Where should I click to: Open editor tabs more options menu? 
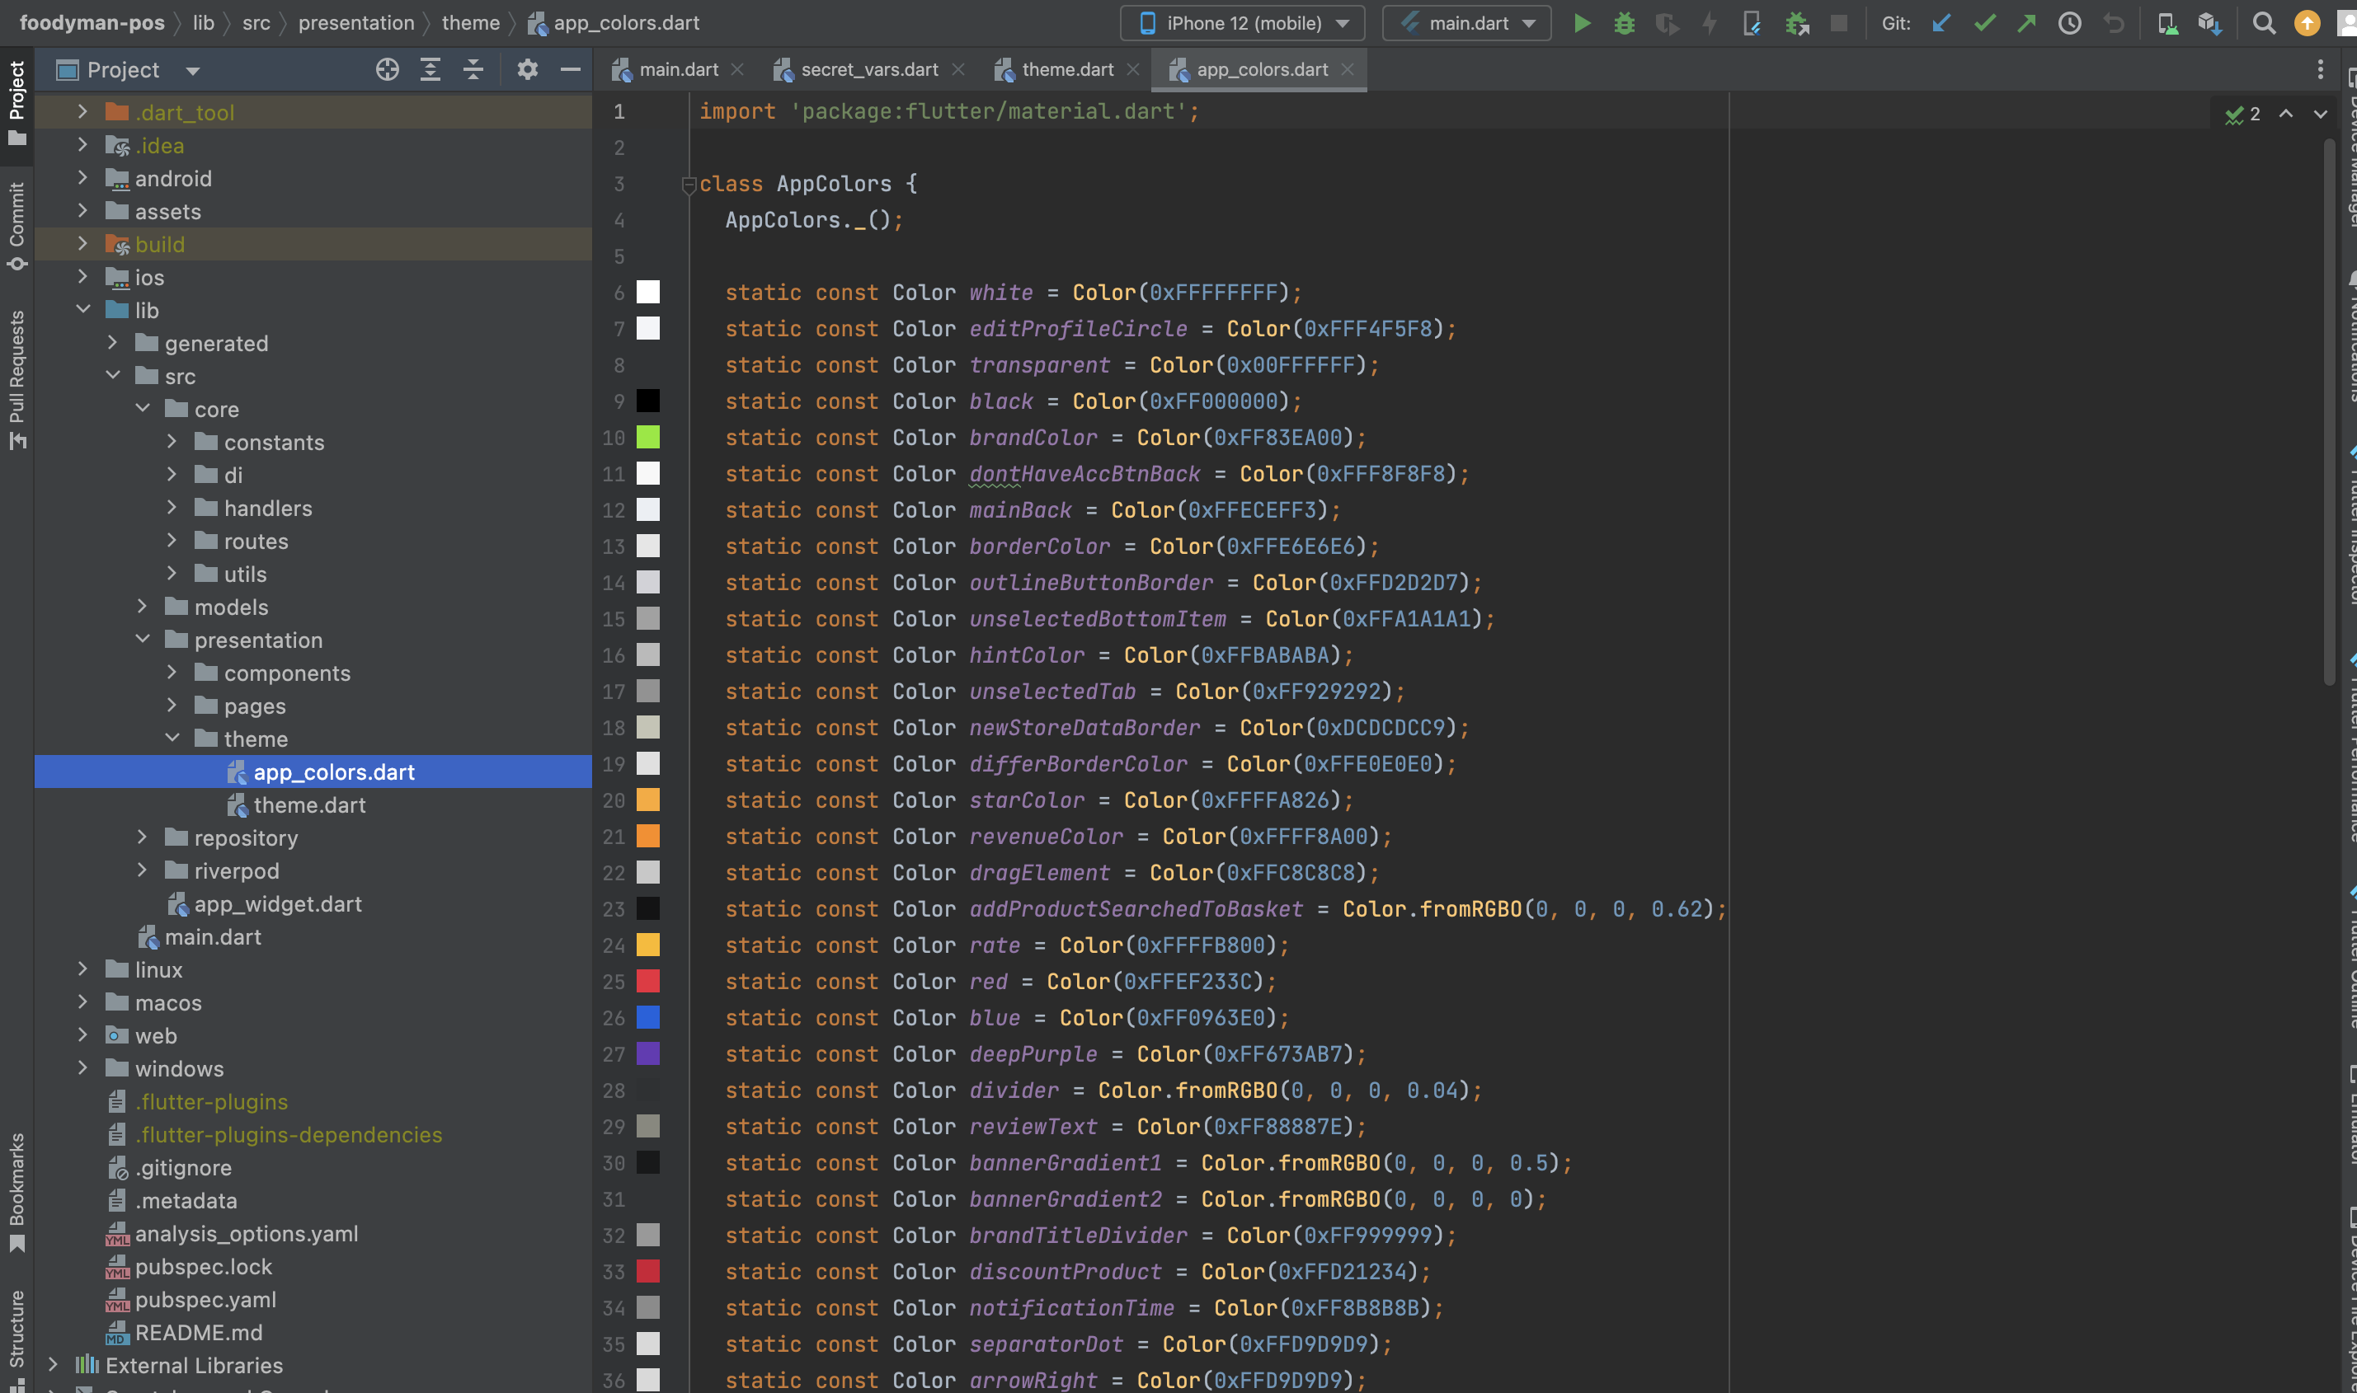click(2319, 69)
